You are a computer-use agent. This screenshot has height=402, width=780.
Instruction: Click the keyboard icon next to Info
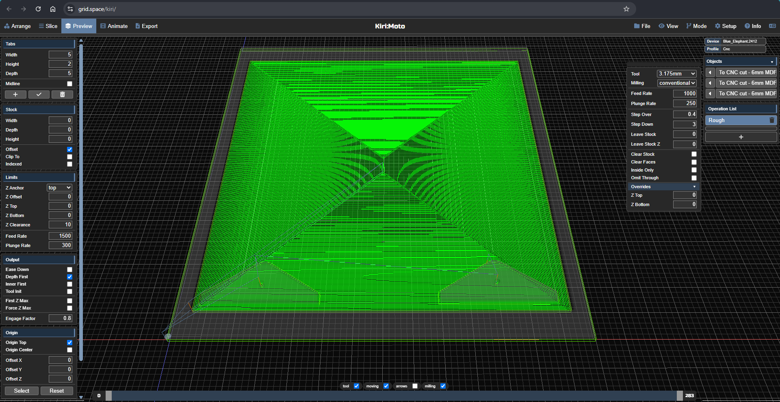click(772, 26)
